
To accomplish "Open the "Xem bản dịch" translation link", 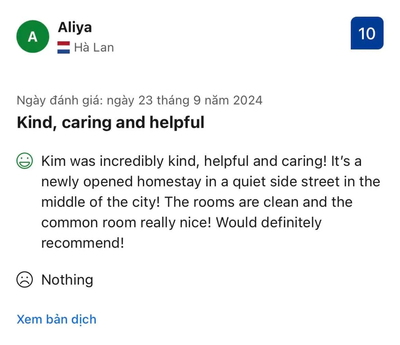I will [56, 319].
